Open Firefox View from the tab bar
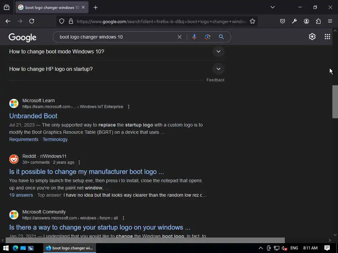The height and width of the screenshot is (253, 338). pyautogui.click(x=7, y=7)
